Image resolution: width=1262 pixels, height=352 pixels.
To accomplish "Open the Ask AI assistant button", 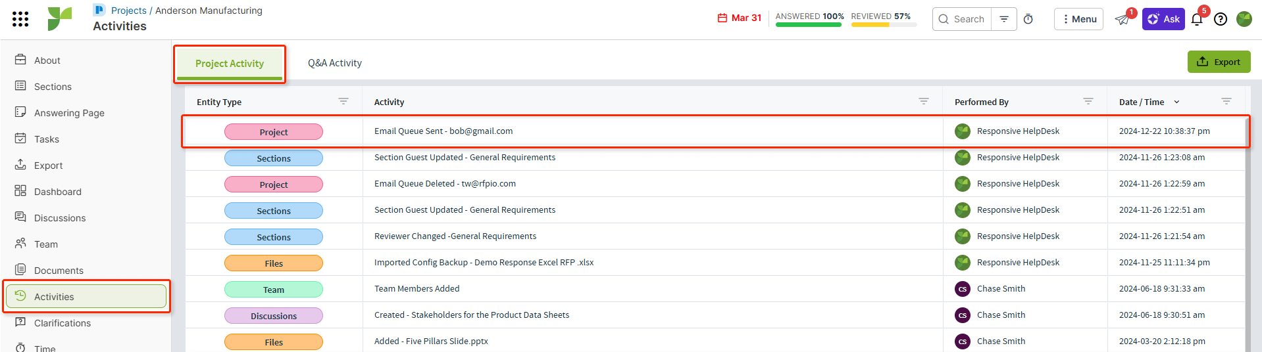I will 1163,19.
